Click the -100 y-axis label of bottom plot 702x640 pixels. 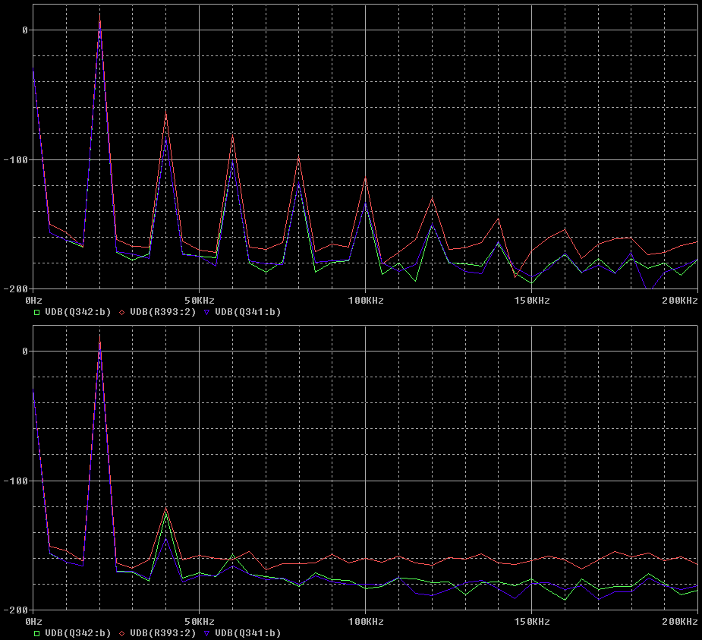pyautogui.click(x=16, y=481)
